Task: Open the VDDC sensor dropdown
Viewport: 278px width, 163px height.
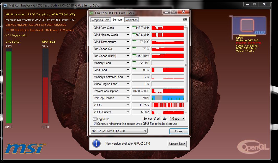Action: pyautogui.click(x=128, y=105)
